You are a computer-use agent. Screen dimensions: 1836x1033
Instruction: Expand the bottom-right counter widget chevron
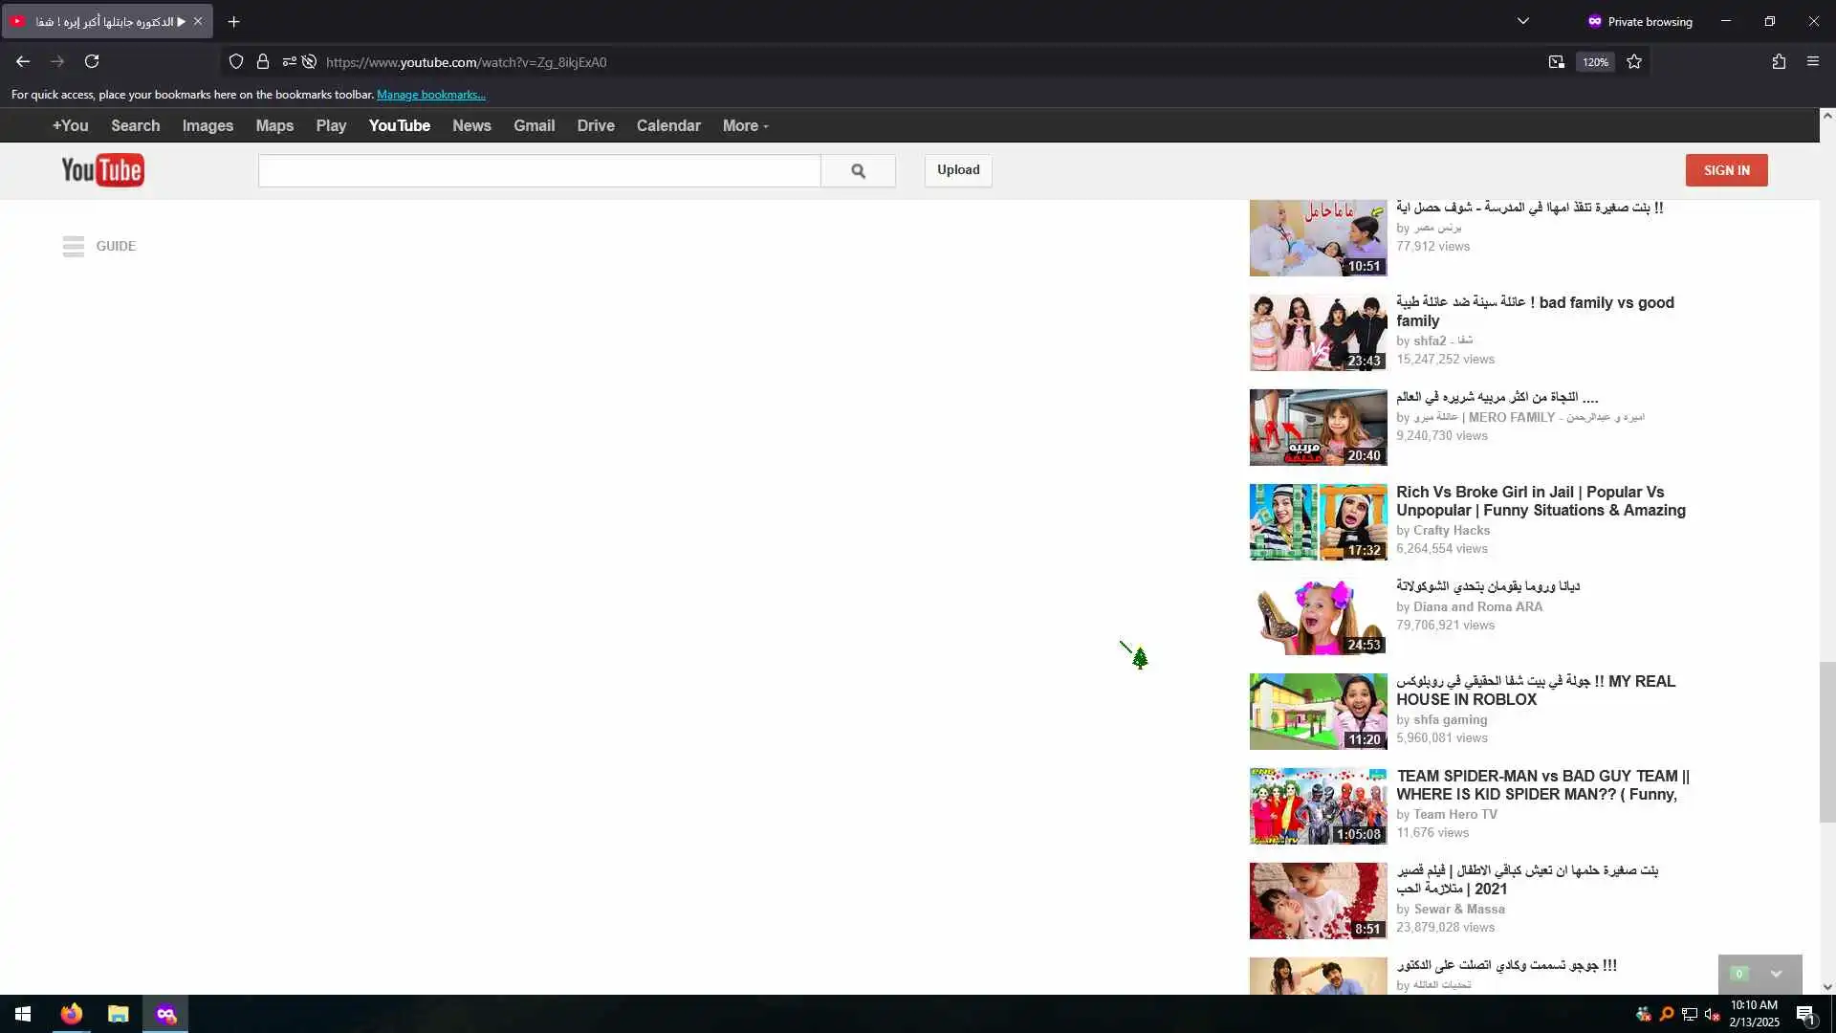[1776, 974]
